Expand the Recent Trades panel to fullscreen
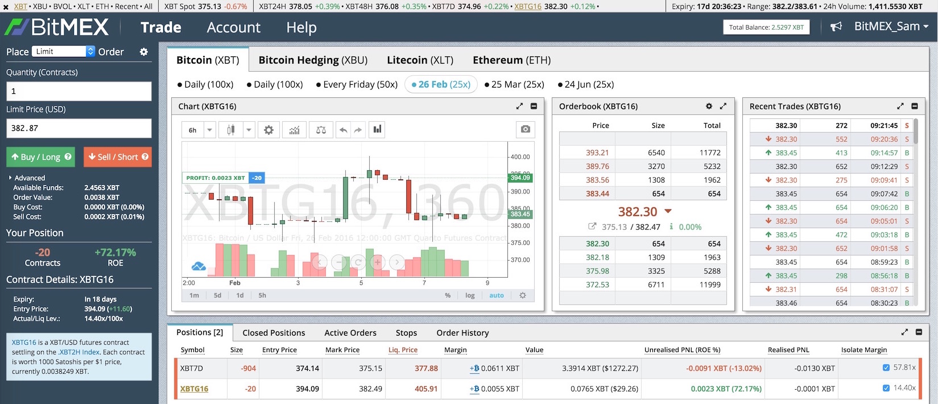This screenshot has height=404, width=938. click(900, 106)
